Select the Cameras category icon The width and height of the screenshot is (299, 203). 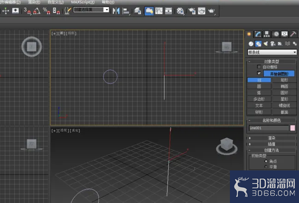click(273, 44)
